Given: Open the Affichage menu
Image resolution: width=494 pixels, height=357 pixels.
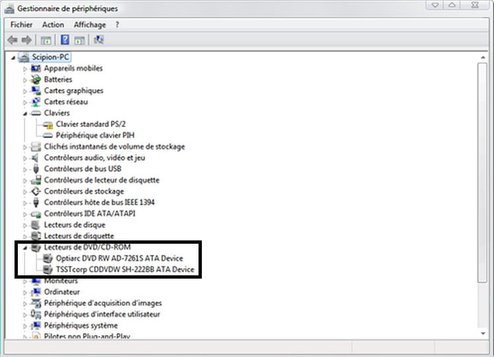Looking at the screenshot, I should coord(90,25).
